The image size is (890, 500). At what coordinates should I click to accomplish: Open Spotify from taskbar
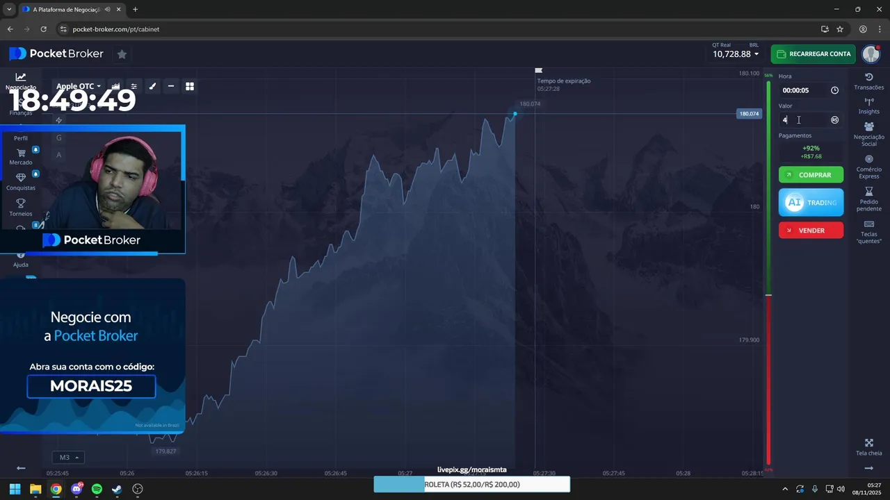pos(97,489)
